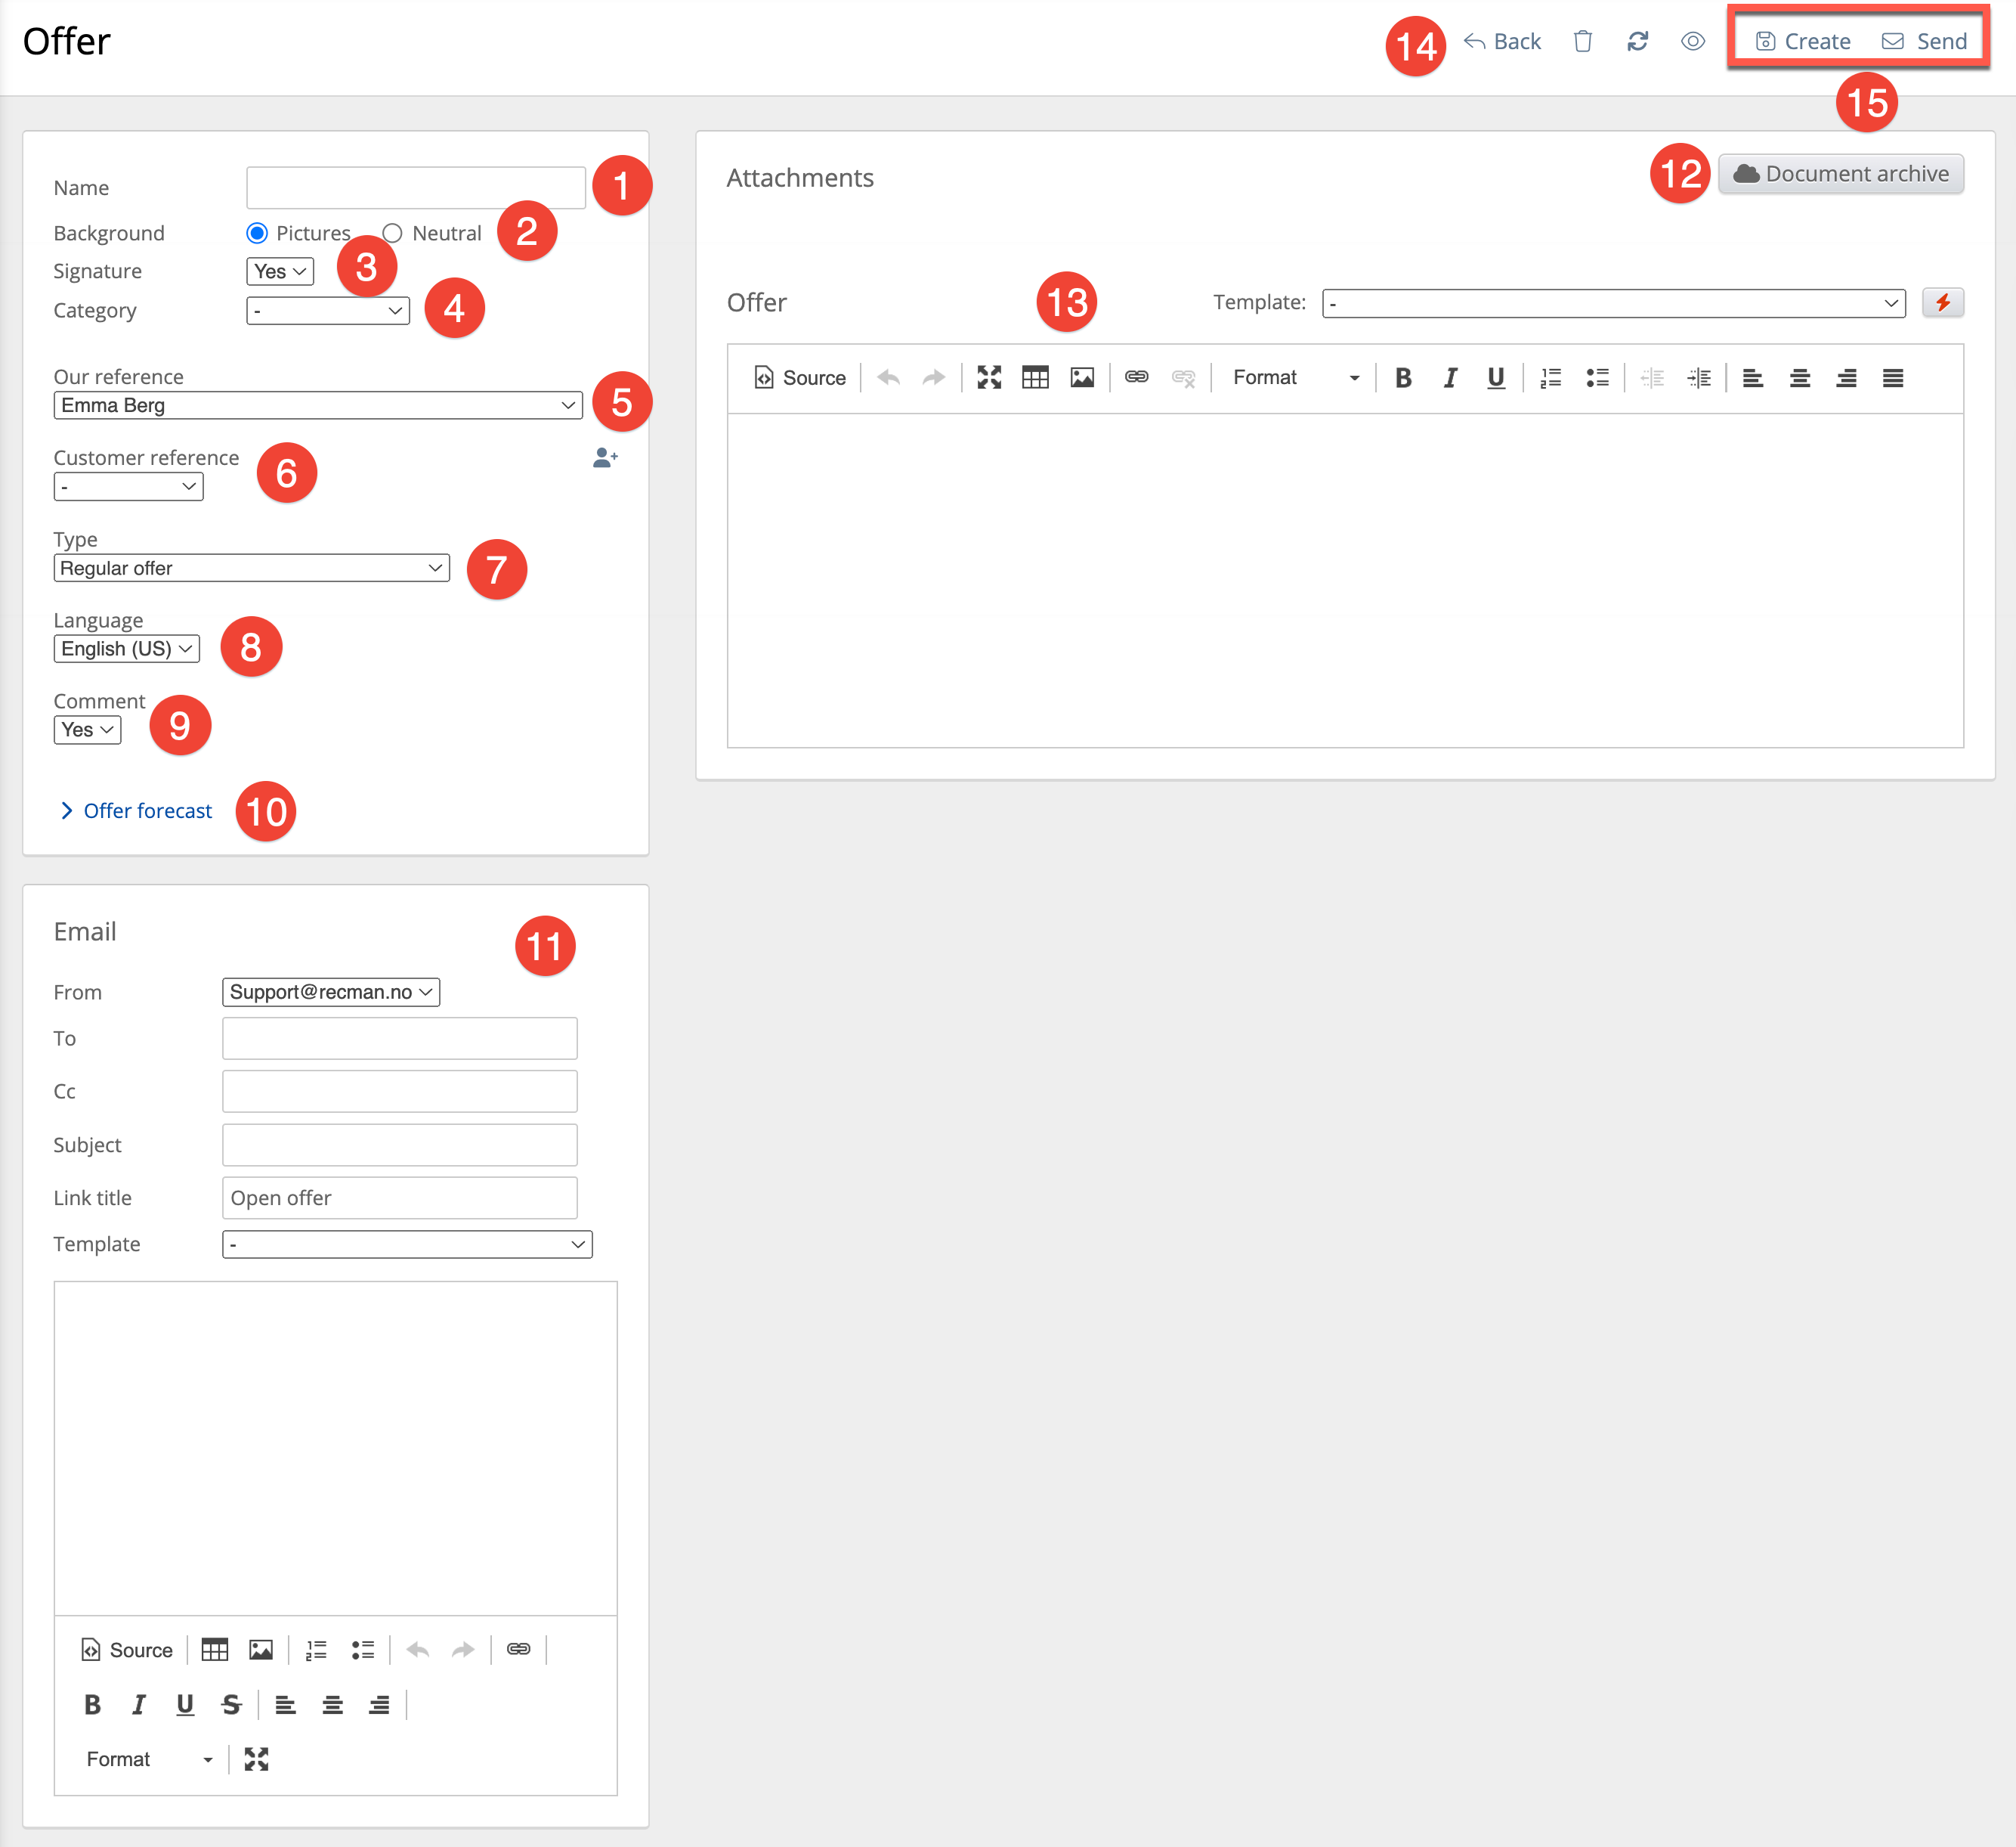Screen dimensions: 2016x1847
Task: Open the Format menu in Email editor
Action: click(x=149, y=1759)
